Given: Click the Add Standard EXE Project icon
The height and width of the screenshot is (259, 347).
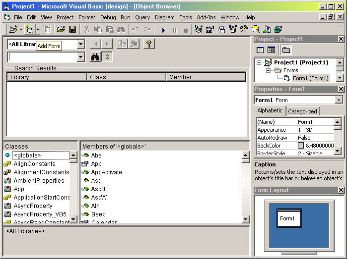Looking at the screenshot, I should (x=13, y=29).
